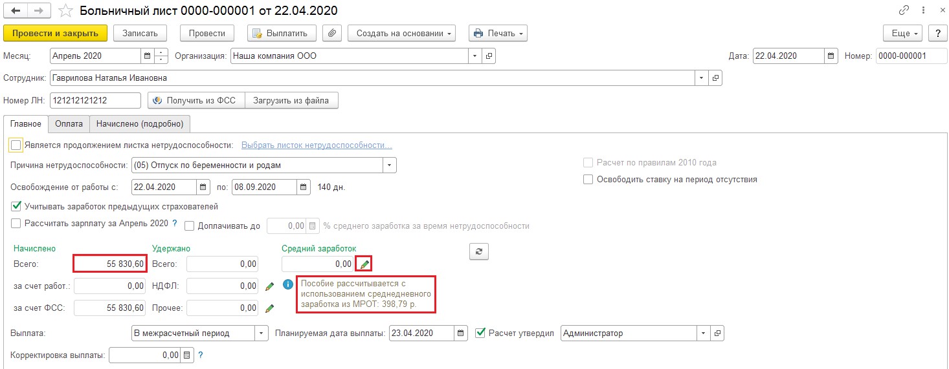Click the paperclip attachments icon
Viewport: 949px width, 369px height.
pos(331,33)
